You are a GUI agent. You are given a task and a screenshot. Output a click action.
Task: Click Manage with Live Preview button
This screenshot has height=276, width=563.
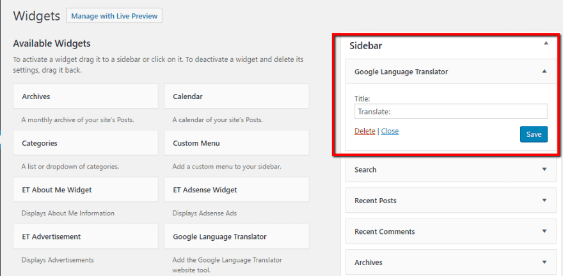[x=114, y=16]
